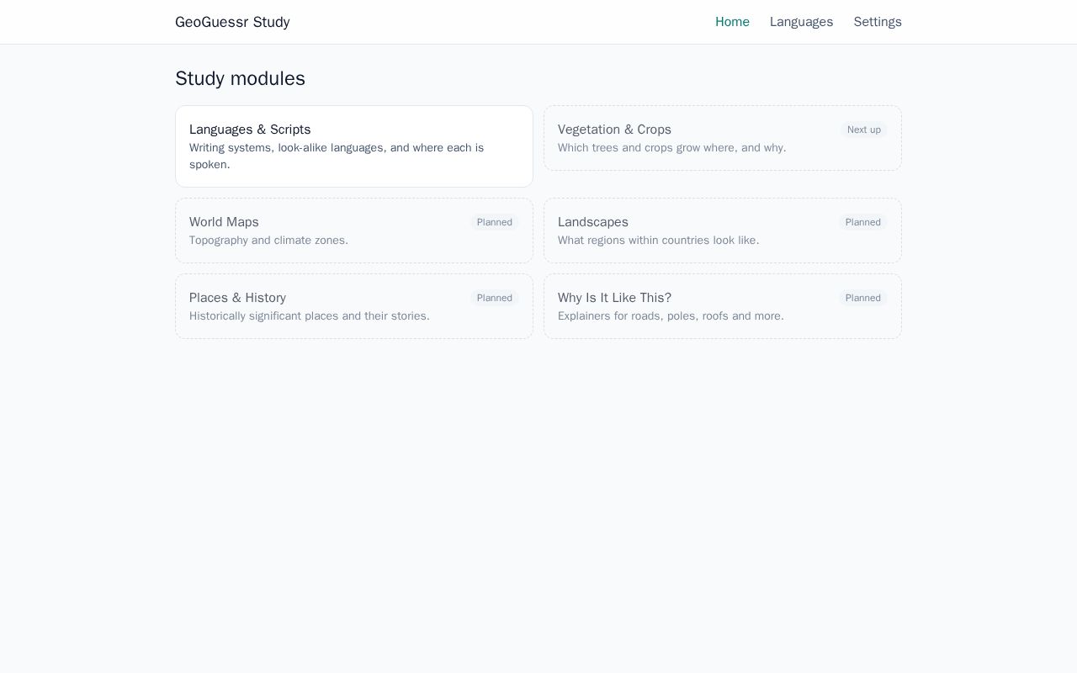The height and width of the screenshot is (673, 1077).
Task: Click the Study modules heading
Action: tap(240, 78)
